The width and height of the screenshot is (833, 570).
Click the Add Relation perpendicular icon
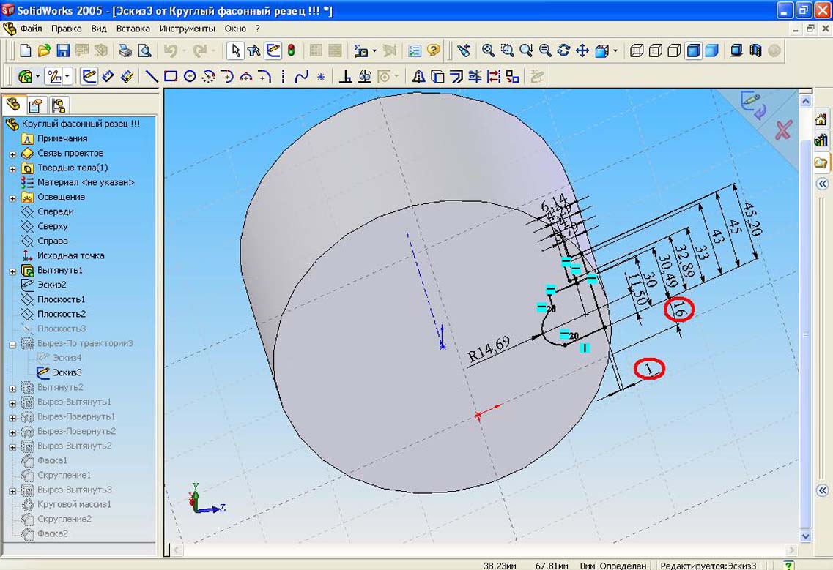point(345,76)
